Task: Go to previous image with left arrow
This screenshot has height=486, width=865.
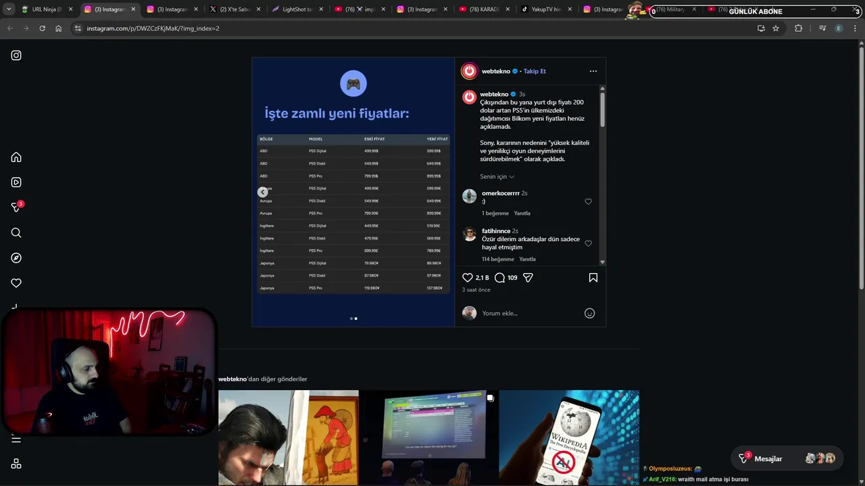Action: point(263,192)
